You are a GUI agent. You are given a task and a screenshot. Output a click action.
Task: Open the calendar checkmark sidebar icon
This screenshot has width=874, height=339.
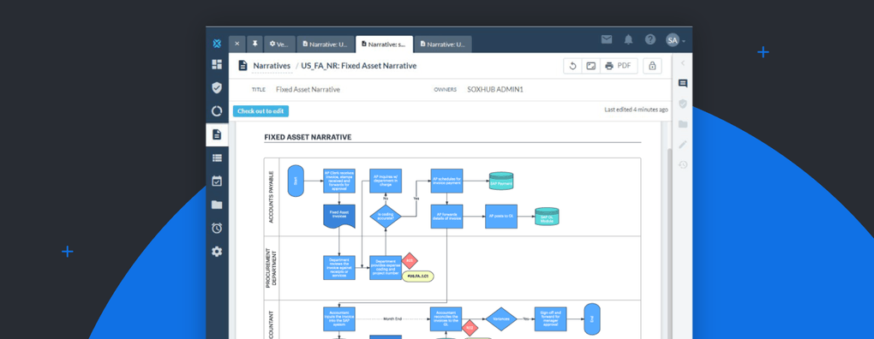(x=217, y=181)
